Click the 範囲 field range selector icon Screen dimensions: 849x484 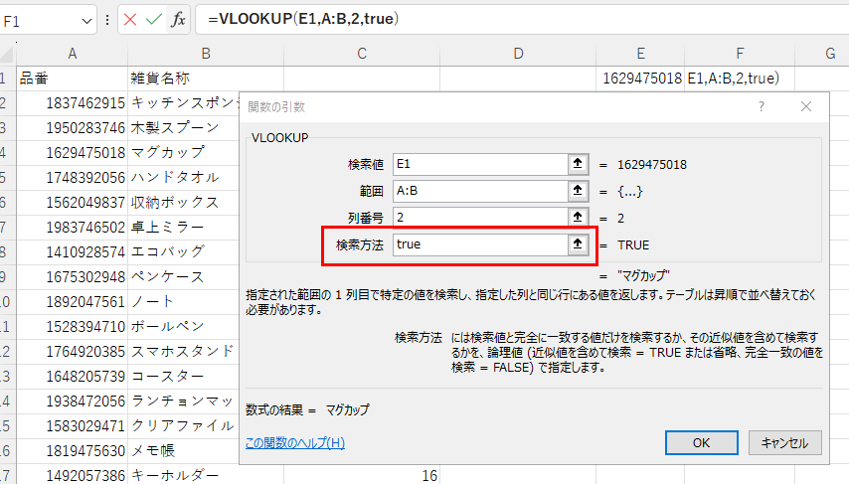pos(577,190)
